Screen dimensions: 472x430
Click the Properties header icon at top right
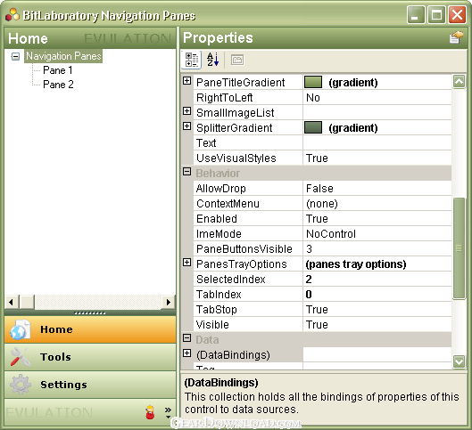456,37
